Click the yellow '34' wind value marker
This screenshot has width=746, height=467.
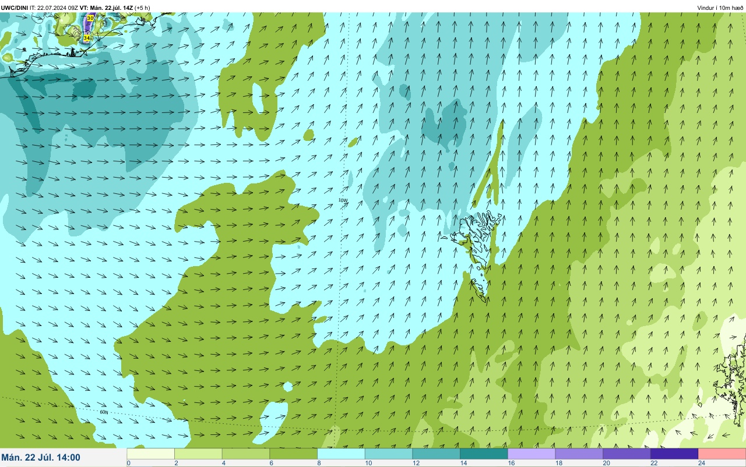(x=86, y=37)
